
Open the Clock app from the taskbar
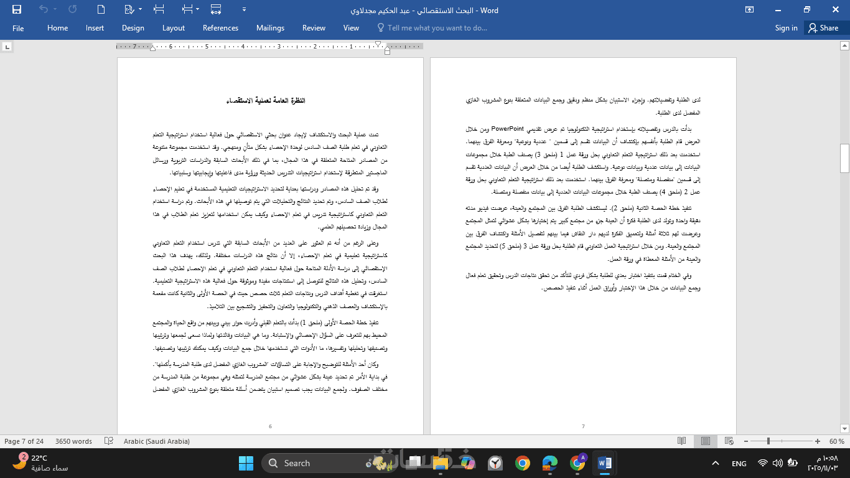point(495,463)
